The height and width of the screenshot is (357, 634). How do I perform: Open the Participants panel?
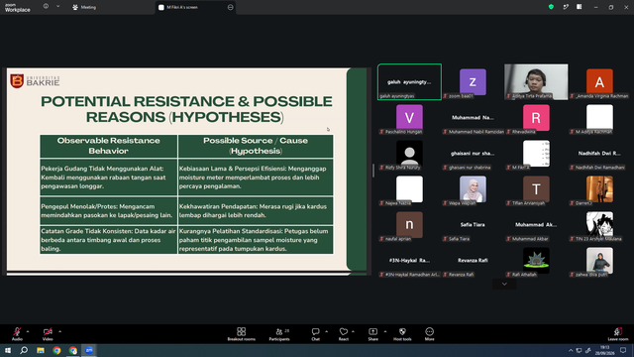click(279, 334)
